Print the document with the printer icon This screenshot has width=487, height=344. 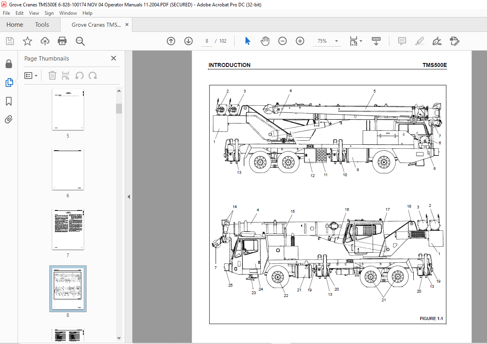point(62,41)
